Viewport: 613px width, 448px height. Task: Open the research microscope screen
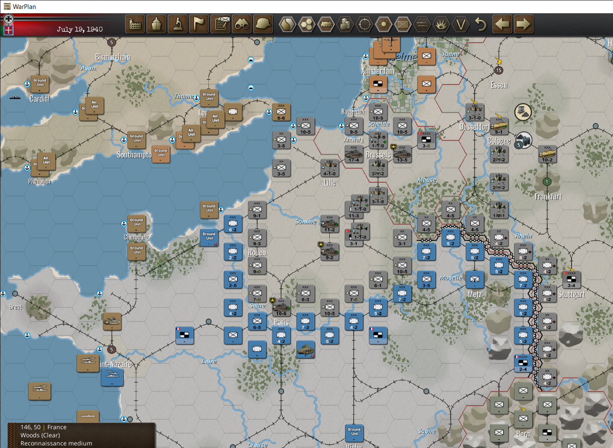(x=178, y=24)
